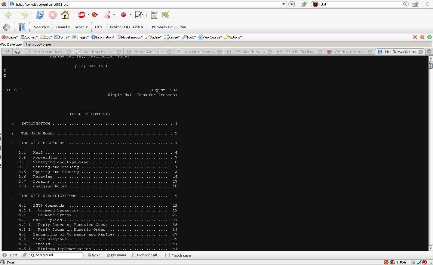The height and width of the screenshot is (265, 433).
Task: Switch to the Vincent Giles tab
Action: pos(149,52)
